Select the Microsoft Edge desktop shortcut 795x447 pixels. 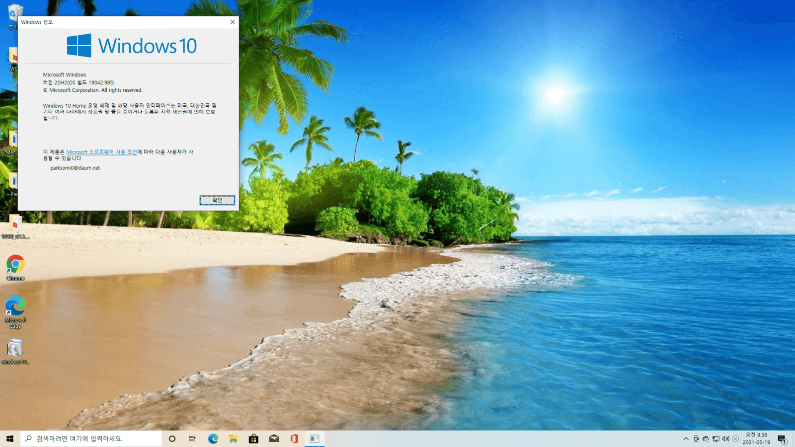click(x=15, y=312)
